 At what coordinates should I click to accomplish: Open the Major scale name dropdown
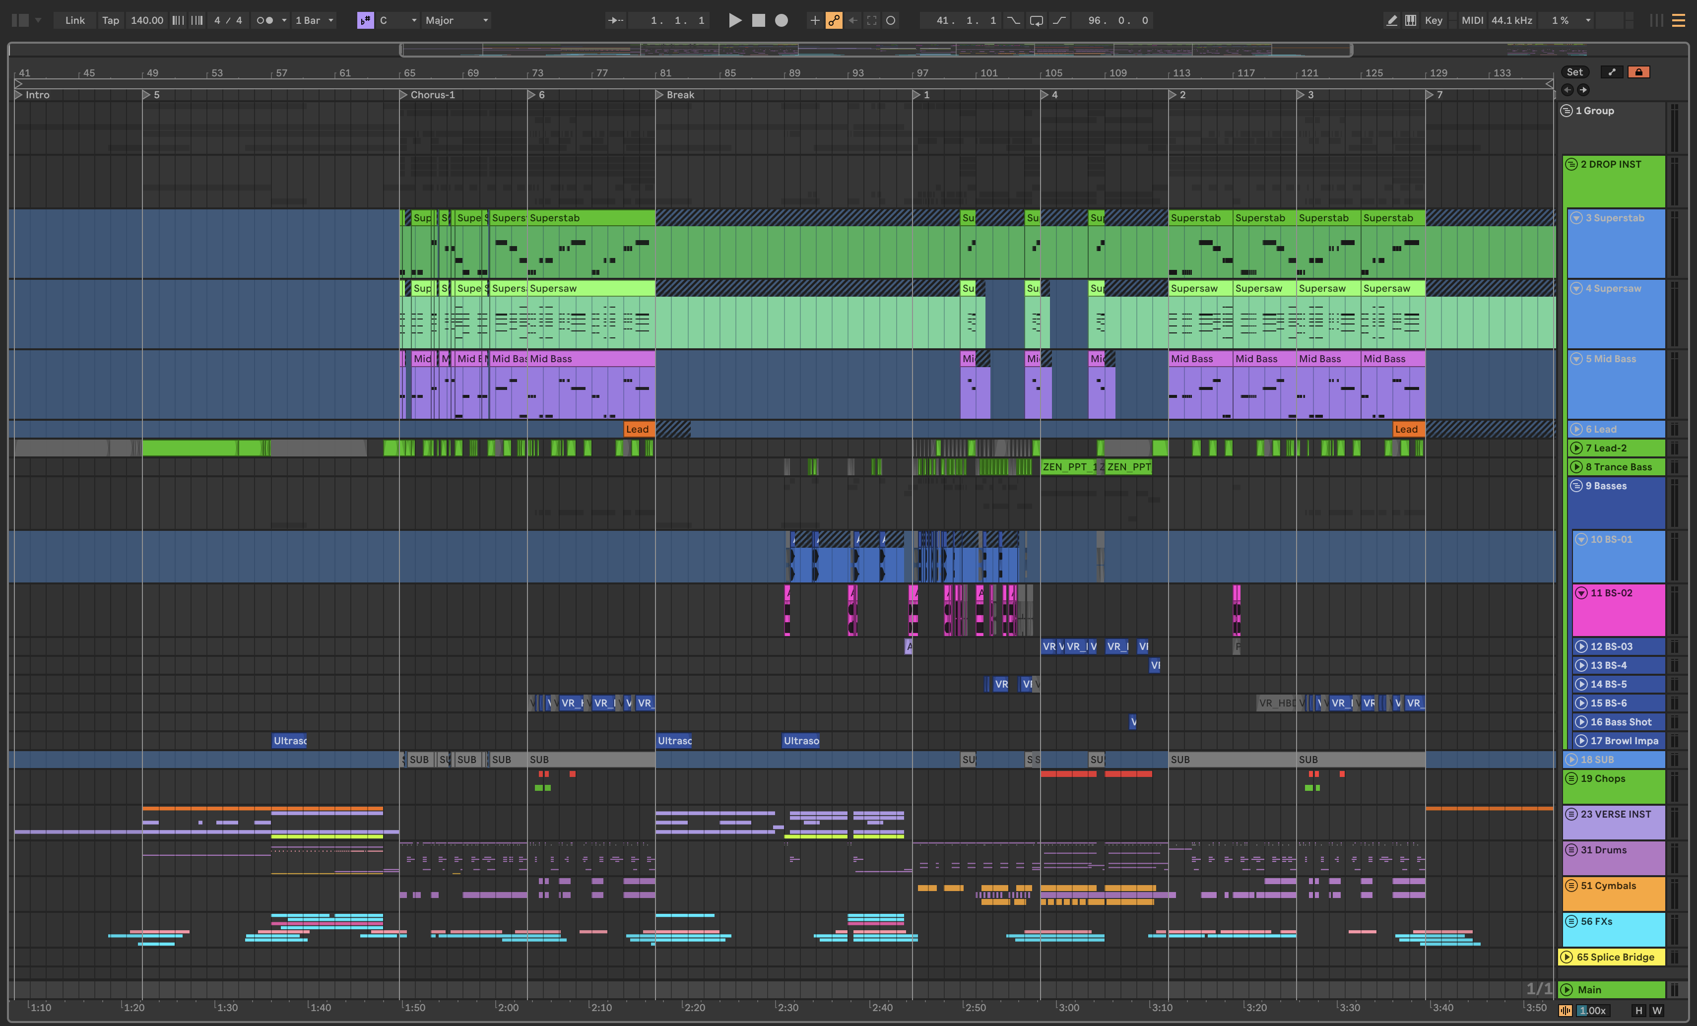point(457,21)
